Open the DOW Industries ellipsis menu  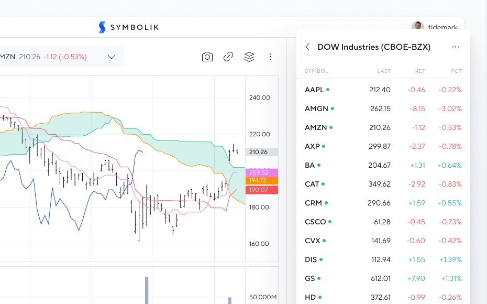coord(456,47)
